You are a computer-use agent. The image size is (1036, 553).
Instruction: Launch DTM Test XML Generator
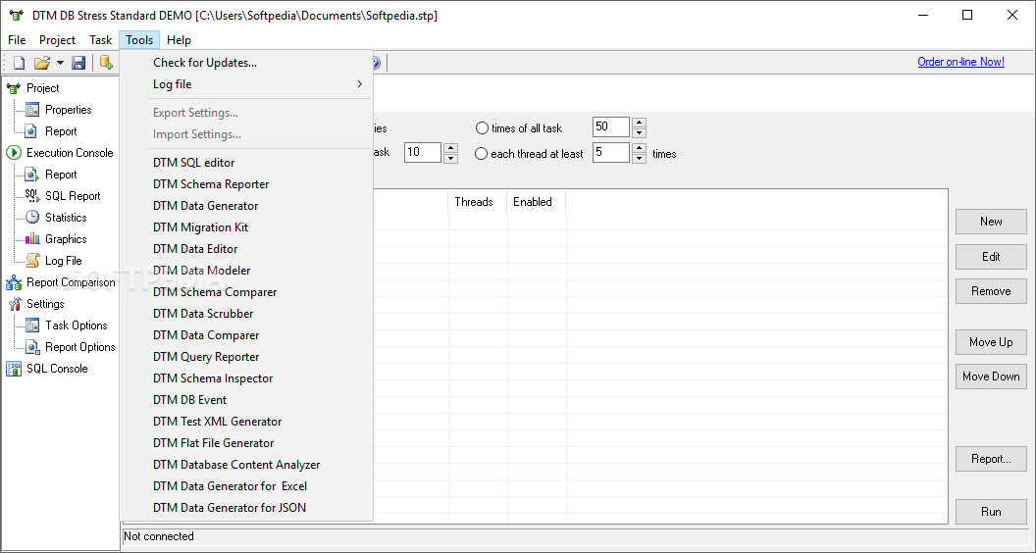pos(246,422)
